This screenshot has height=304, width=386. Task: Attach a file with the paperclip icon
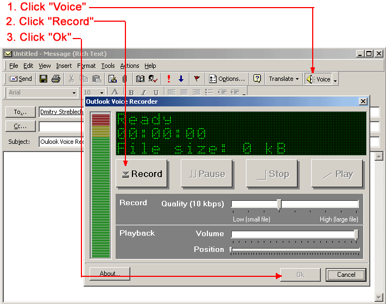[124, 79]
